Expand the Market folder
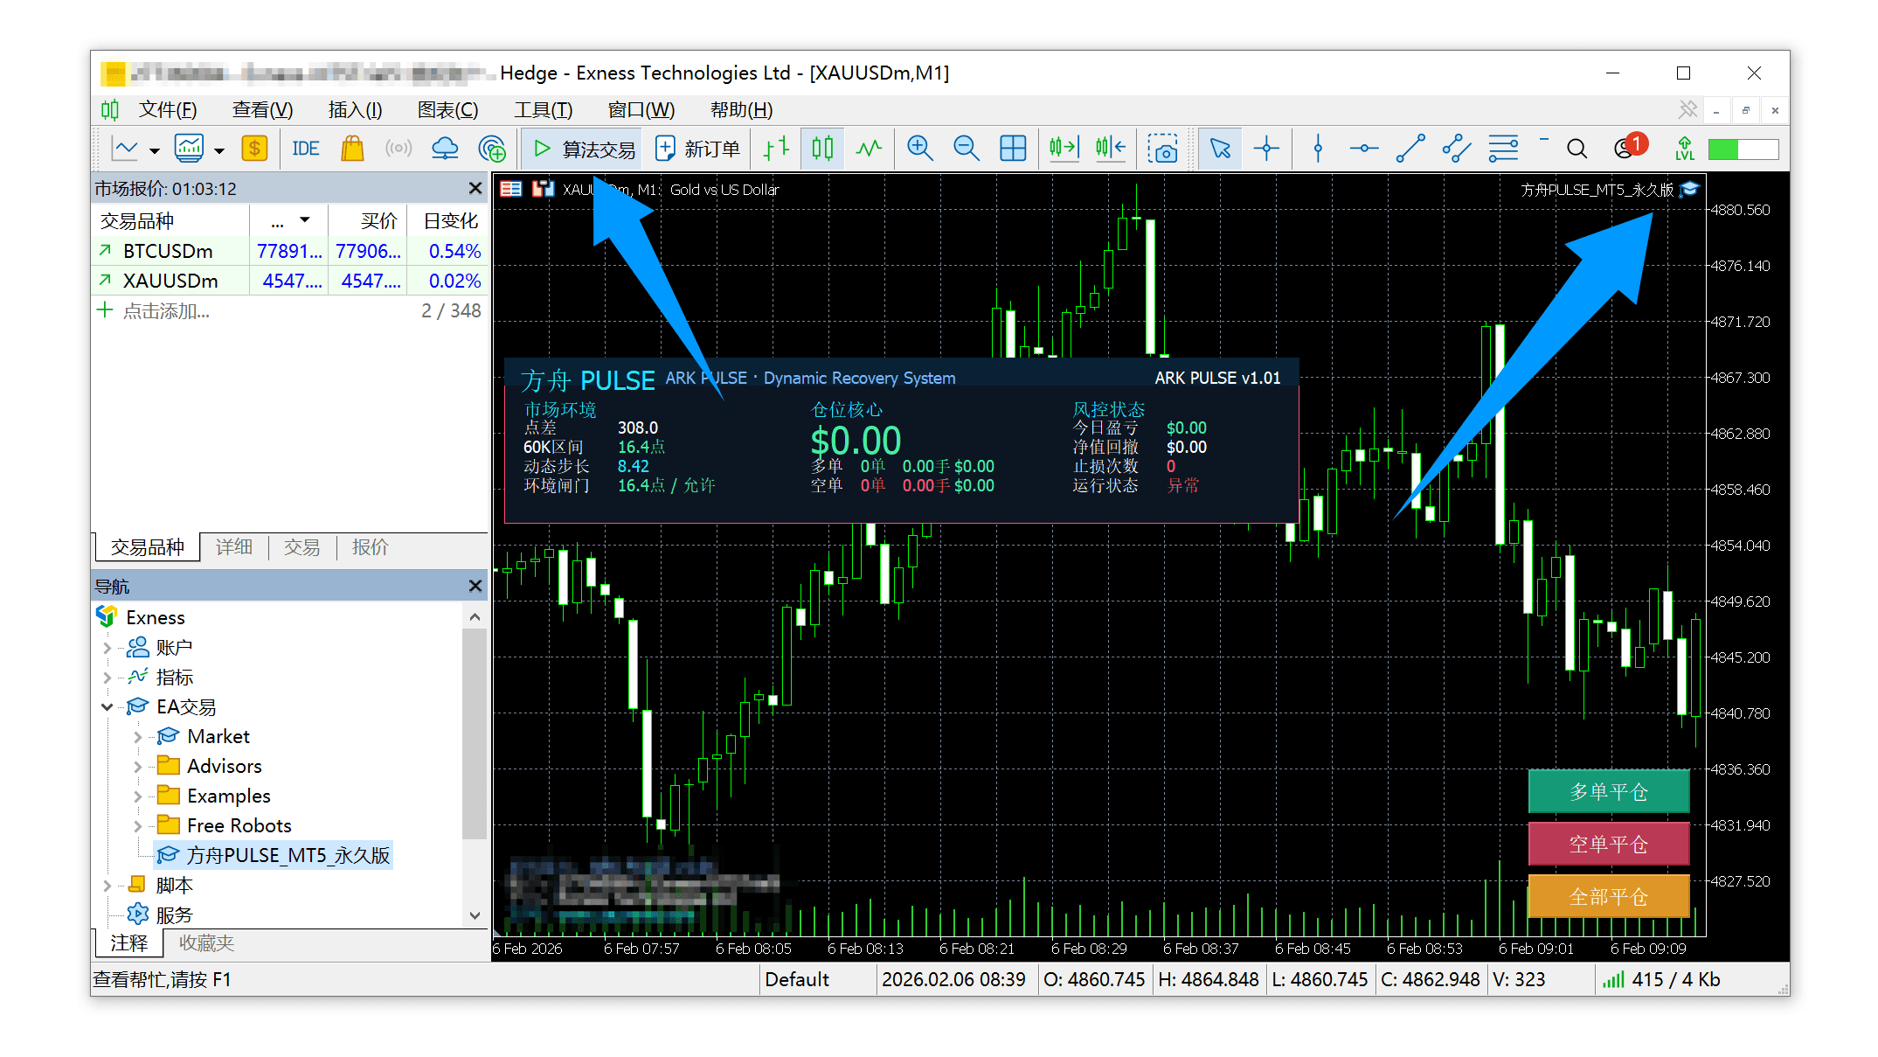 [x=137, y=737]
